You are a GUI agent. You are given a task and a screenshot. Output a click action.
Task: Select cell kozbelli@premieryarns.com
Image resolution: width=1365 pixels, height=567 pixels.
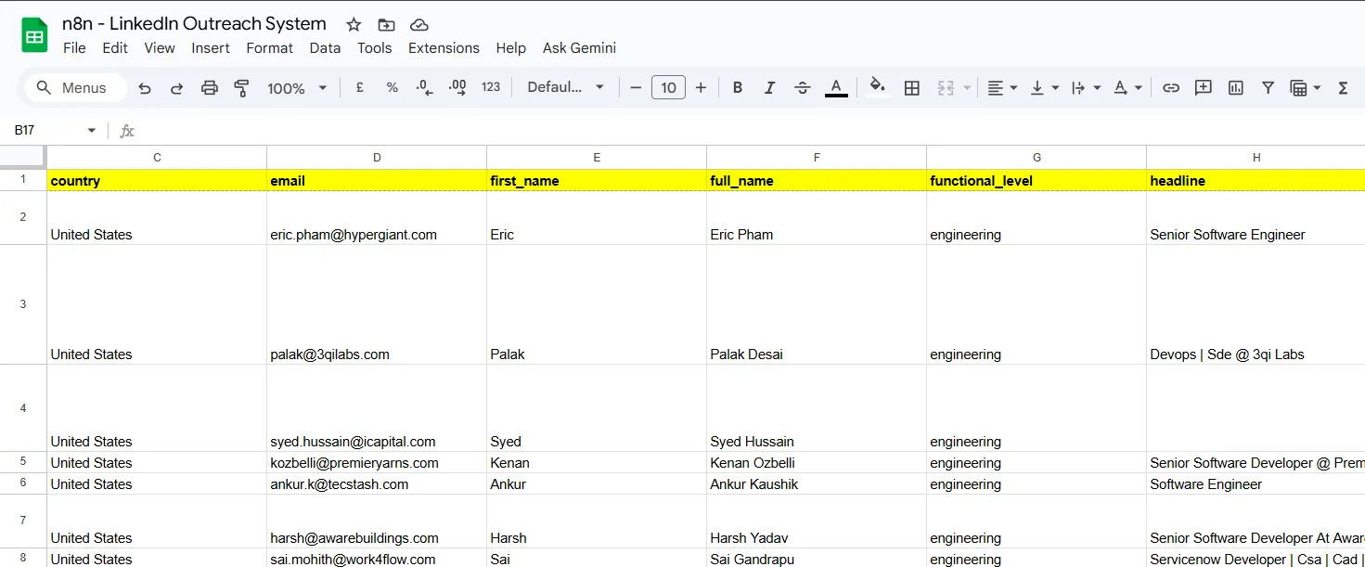pyautogui.click(x=377, y=462)
